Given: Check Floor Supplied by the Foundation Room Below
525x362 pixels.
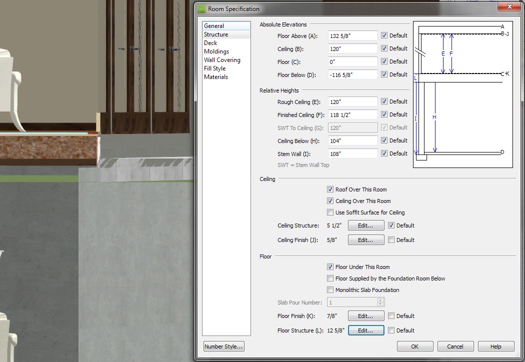Looking at the screenshot, I should point(330,278).
